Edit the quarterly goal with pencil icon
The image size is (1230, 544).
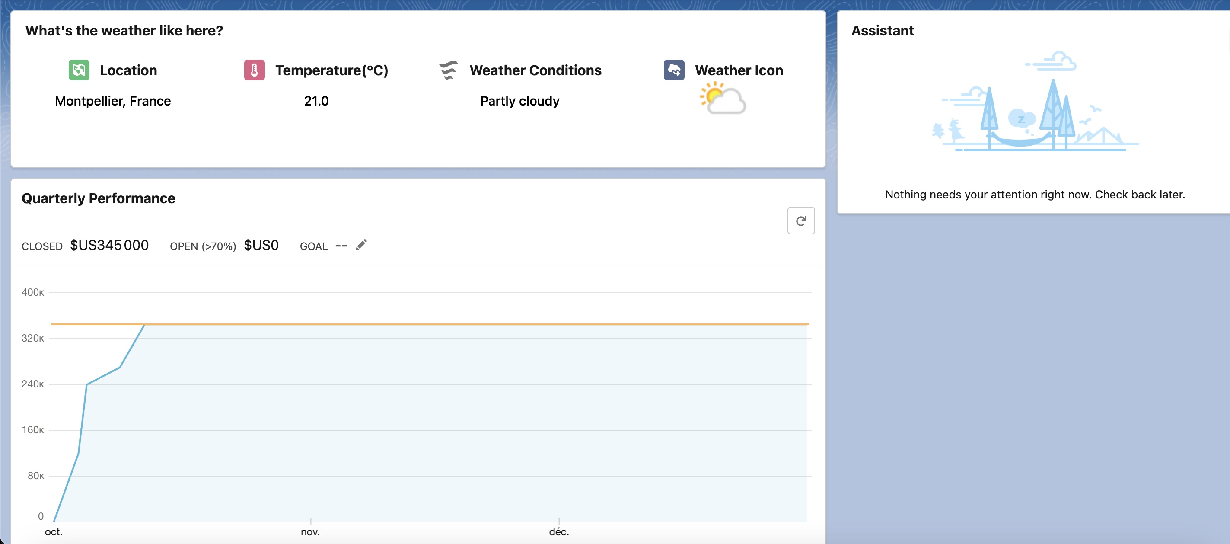(x=361, y=245)
